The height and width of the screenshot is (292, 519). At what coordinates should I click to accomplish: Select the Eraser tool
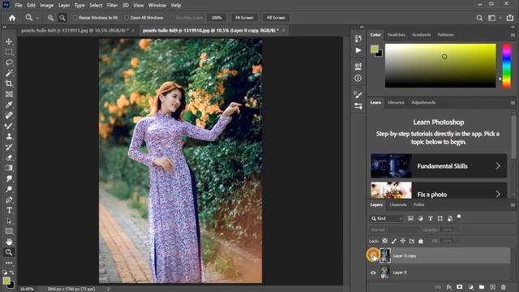point(9,157)
